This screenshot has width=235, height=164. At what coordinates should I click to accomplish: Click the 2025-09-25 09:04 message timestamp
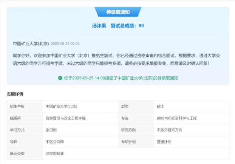[65, 44]
